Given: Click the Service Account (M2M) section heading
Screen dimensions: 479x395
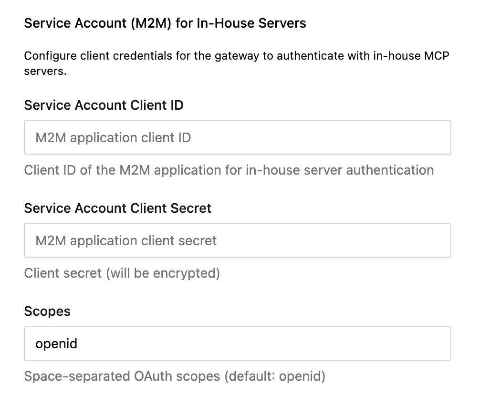Looking at the screenshot, I should tap(165, 22).
